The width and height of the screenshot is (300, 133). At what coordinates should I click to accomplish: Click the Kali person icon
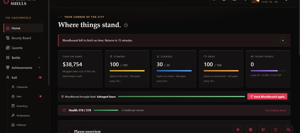coord(8,78)
